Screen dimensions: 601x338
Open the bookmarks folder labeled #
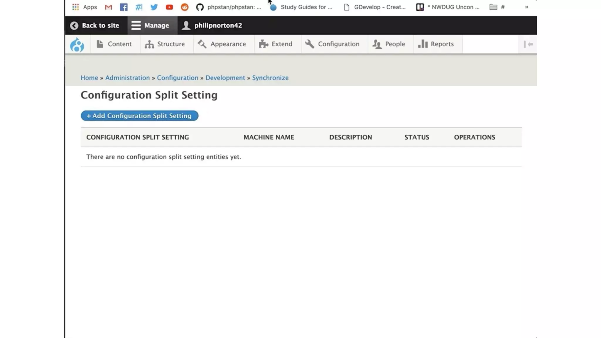point(497,7)
